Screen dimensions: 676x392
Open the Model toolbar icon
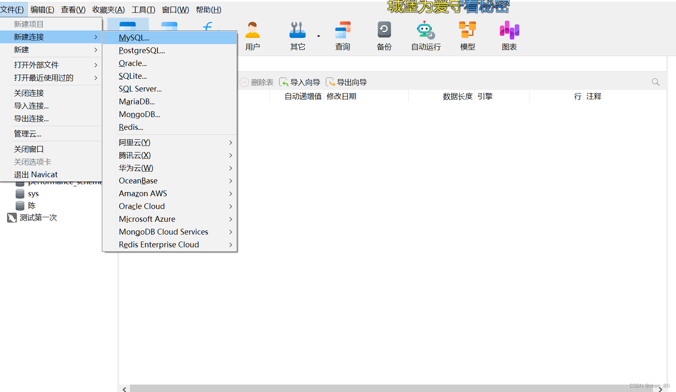coord(467,30)
